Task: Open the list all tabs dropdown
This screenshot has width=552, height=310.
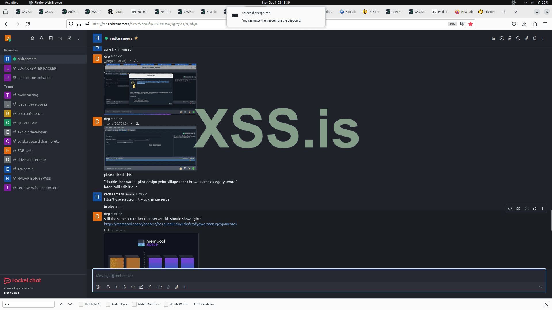Action: tap(515, 12)
